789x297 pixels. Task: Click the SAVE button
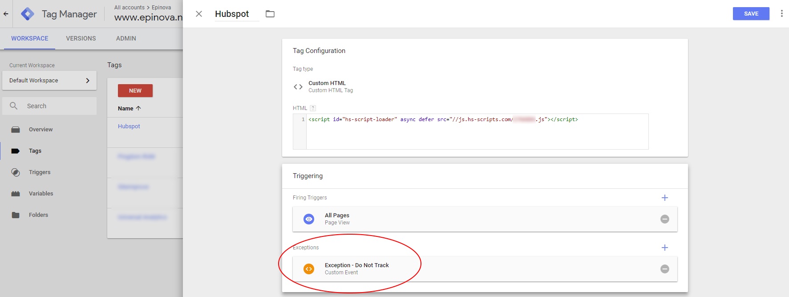point(751,14)
